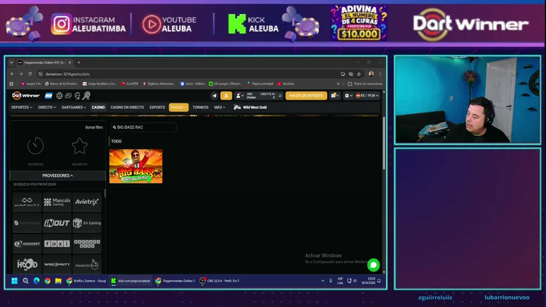546x307 pixels.
Task: Expand the Más menu
Action: pyautogui.click(x=220, y=107)
